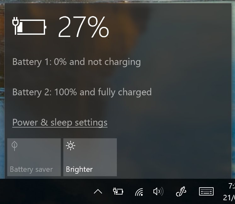Click empty flyout area right of Brighter tile
Viewport: 235px width, 204px height.
point(172,157)
